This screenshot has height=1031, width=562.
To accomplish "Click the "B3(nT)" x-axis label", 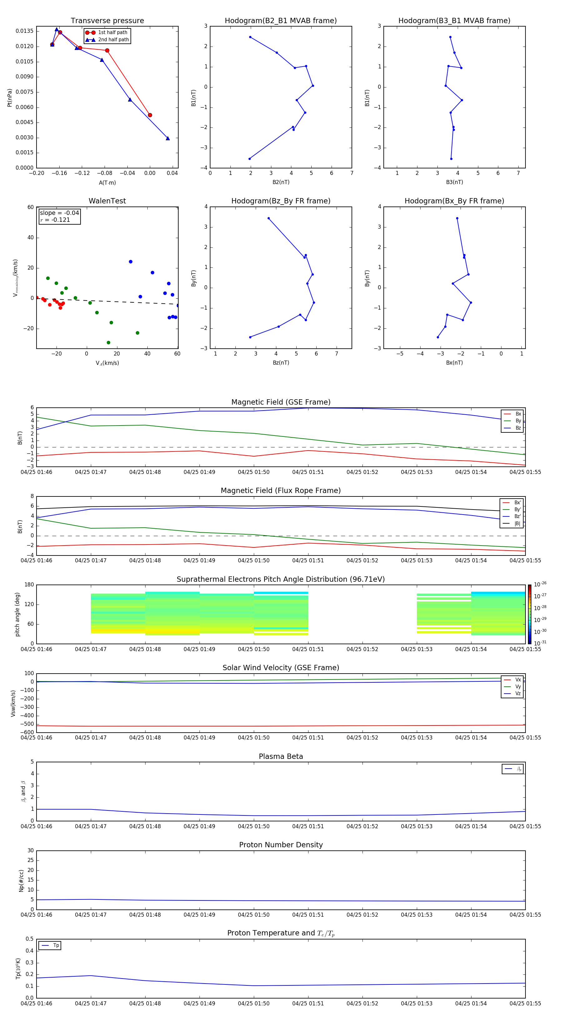I will pyautogui.click(x=454, y=182).
